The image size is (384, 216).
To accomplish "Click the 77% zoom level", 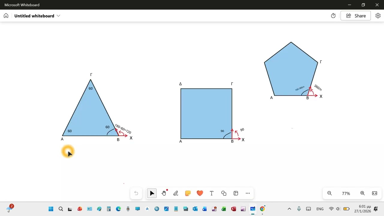I will pyautogui.click(x=346, y=193).
